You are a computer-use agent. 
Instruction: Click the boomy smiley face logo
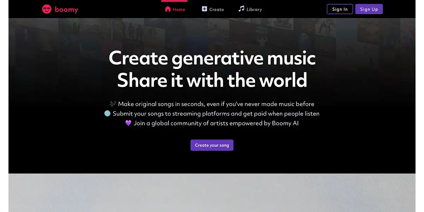[x=47, y=9]
